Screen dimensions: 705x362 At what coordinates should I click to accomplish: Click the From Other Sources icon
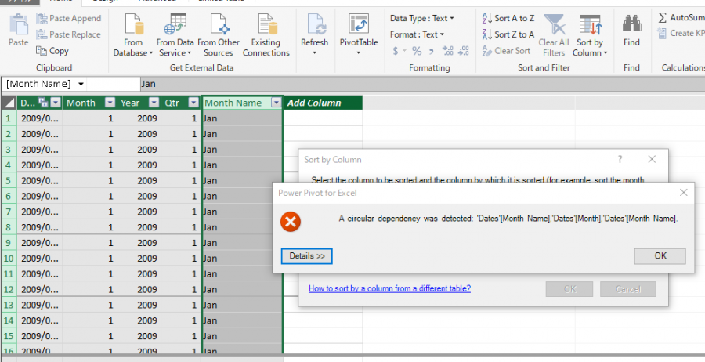[219, 24]
